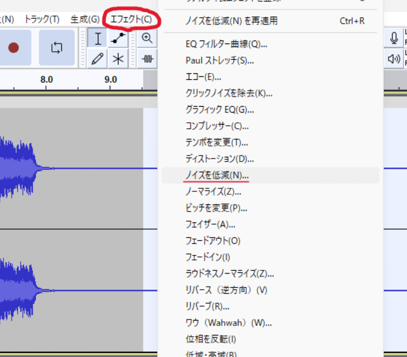The width and height of the screenshot is (407, 357).
Task: Choose フェイザー(A)... effect
Action: tap(270, 224)
